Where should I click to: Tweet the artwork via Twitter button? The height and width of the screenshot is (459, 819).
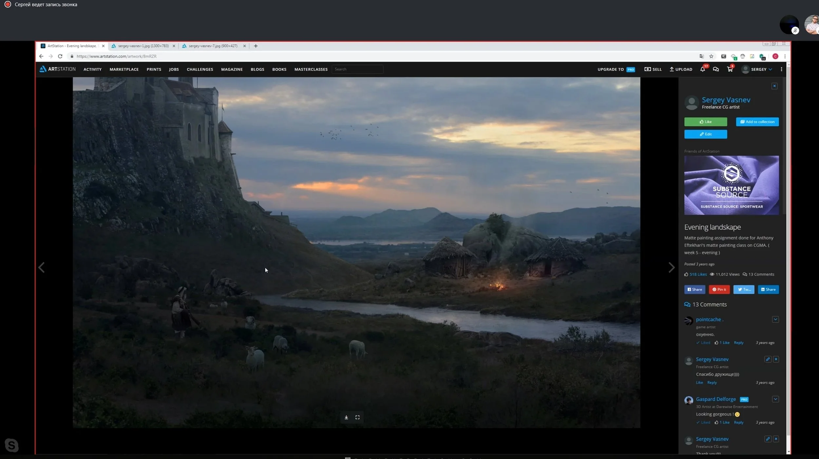[744, 289]
